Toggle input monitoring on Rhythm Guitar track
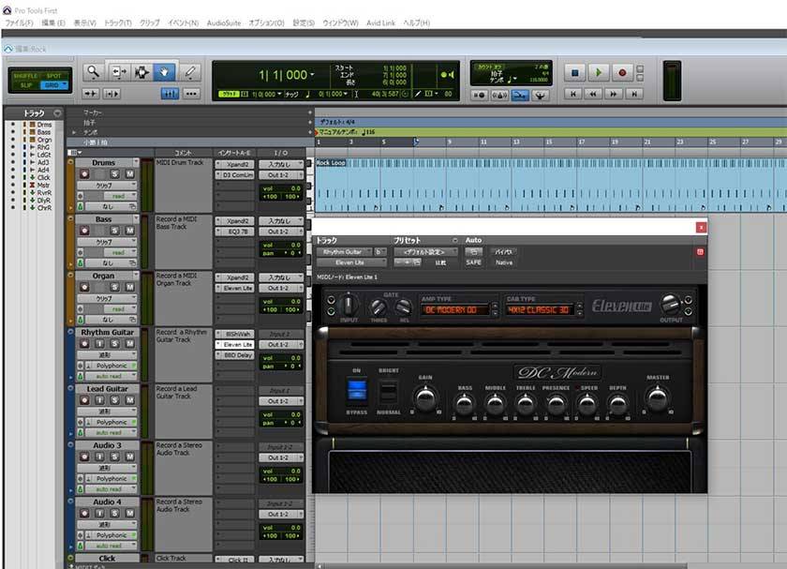 point(99,343)
